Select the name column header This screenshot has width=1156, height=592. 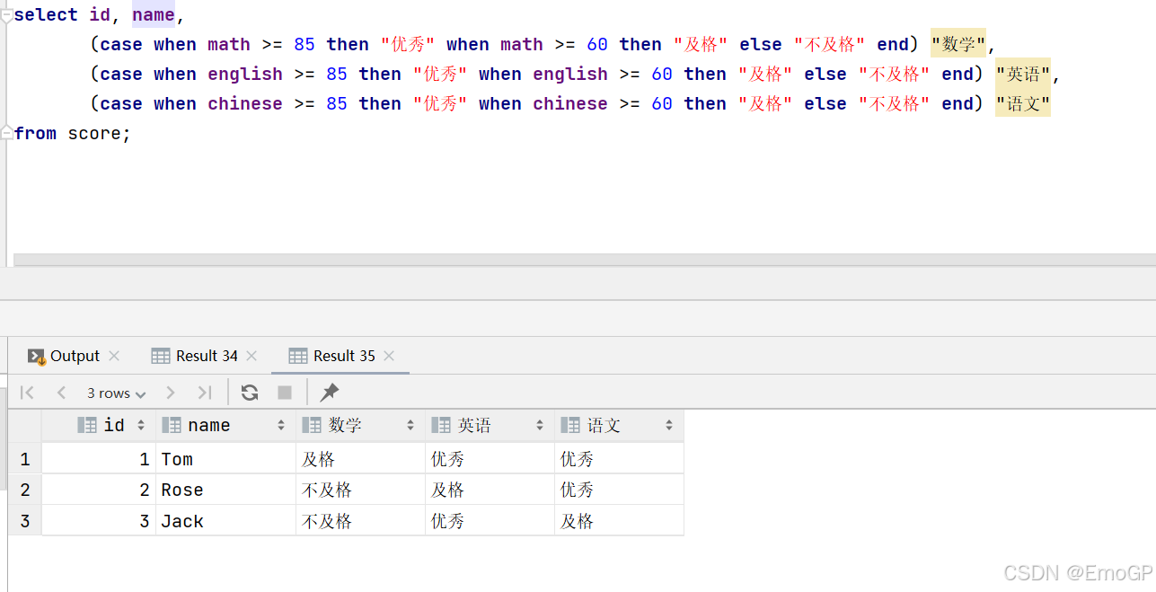pos(226,425)
